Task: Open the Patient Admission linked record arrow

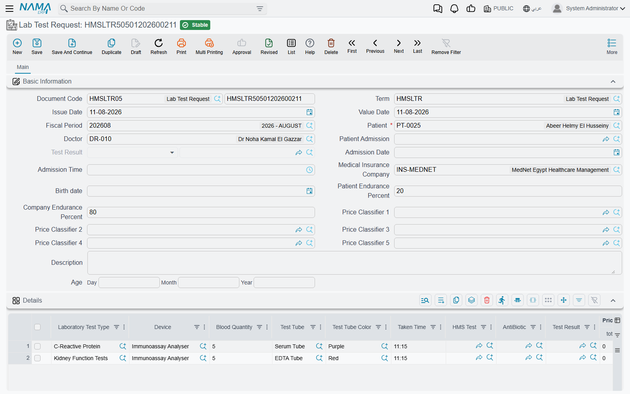Action: tap(606, 139)
